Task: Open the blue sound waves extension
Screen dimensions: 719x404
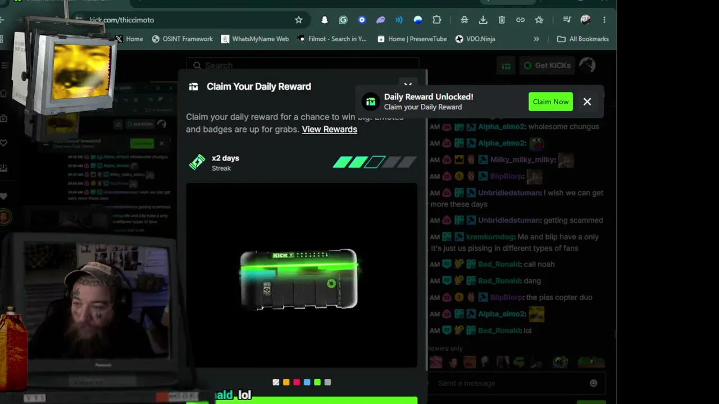Action: [399, 20]
